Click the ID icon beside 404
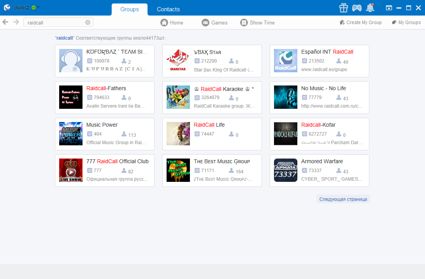 [90, 134]
